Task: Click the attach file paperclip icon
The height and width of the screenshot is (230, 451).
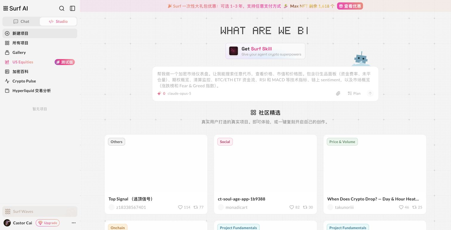Action: coord(338,93)
